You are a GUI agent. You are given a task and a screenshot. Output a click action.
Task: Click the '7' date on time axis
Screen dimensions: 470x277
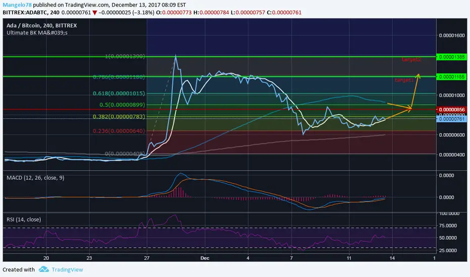click(x=291, y=258)
